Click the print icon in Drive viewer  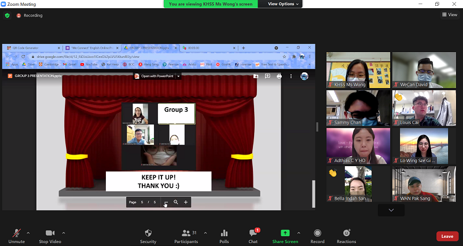(279, 76)
